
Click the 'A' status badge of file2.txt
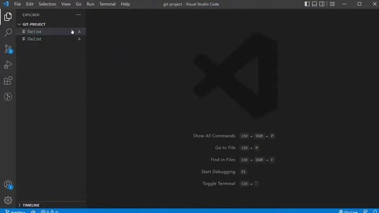[x=79, y=39]
